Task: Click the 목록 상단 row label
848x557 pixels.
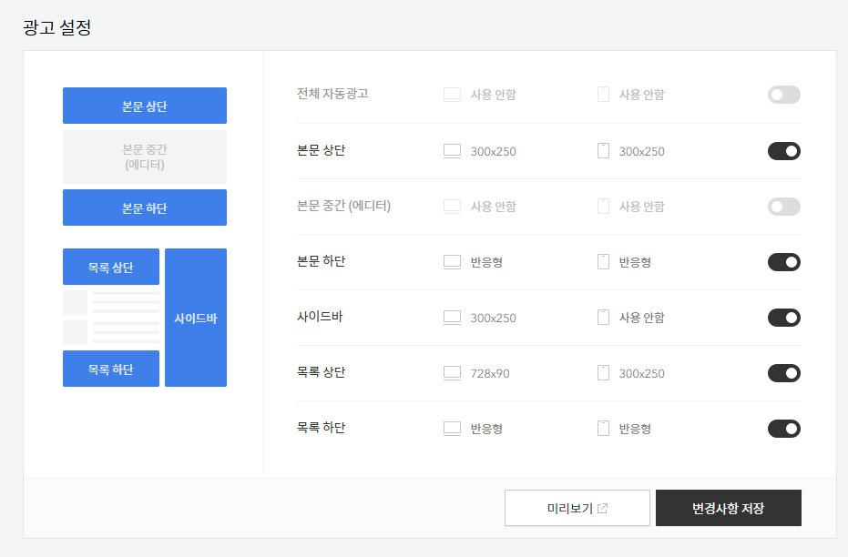Action: [321, 372]
